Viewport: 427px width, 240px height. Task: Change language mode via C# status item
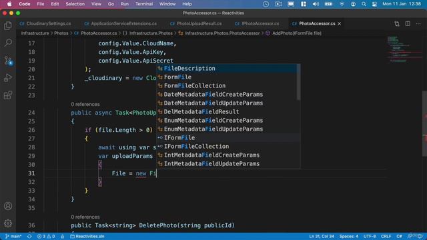399,236
